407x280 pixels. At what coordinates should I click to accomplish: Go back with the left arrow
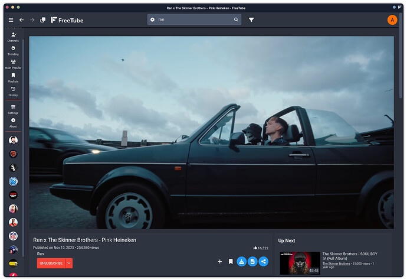tap(21, 19)
